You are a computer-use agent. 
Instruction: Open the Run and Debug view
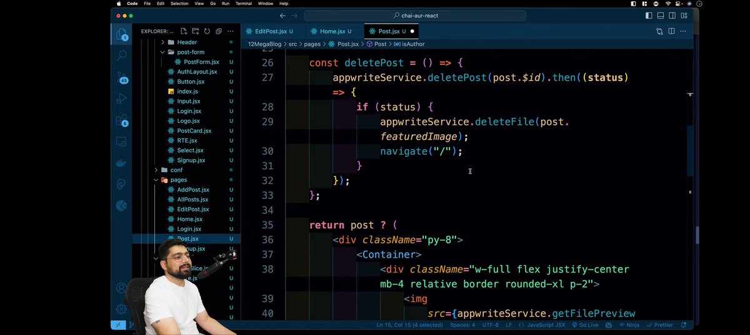pos(122,99)
